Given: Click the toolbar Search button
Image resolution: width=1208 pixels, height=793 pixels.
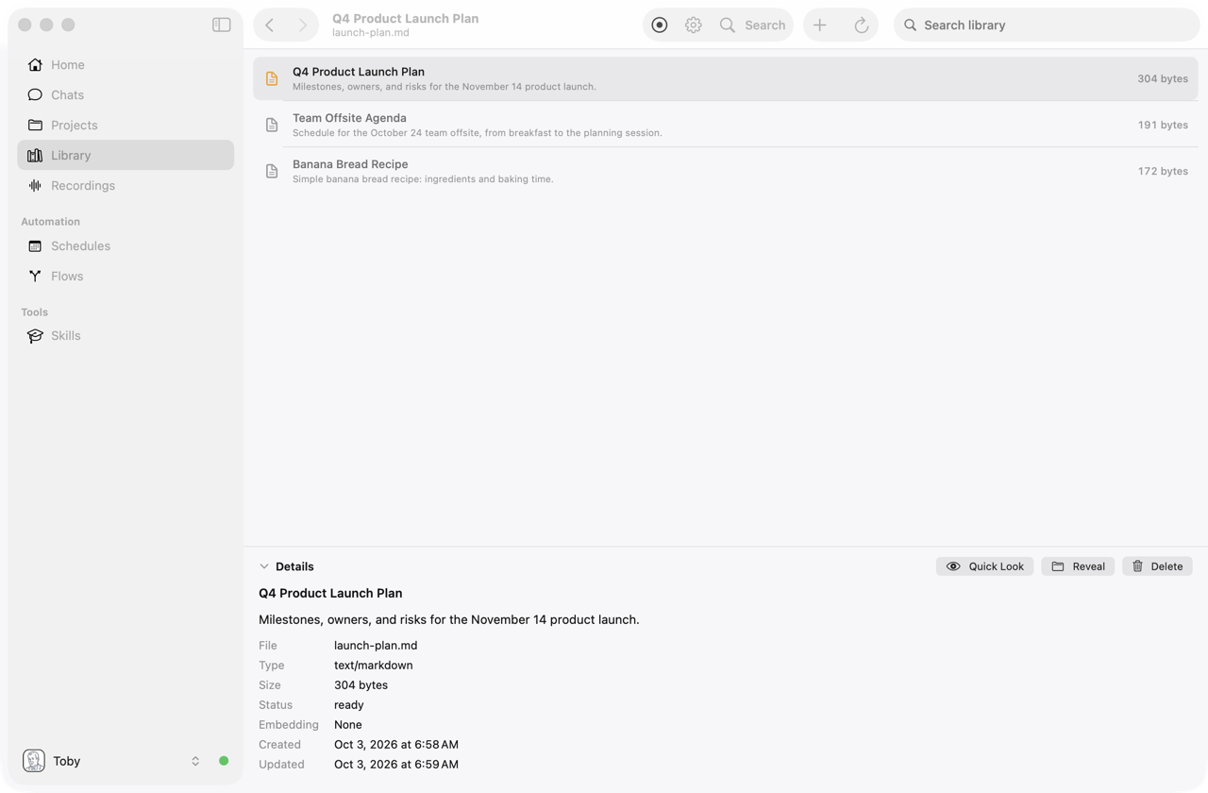Looking at the screenshot, I should [752, 25].
